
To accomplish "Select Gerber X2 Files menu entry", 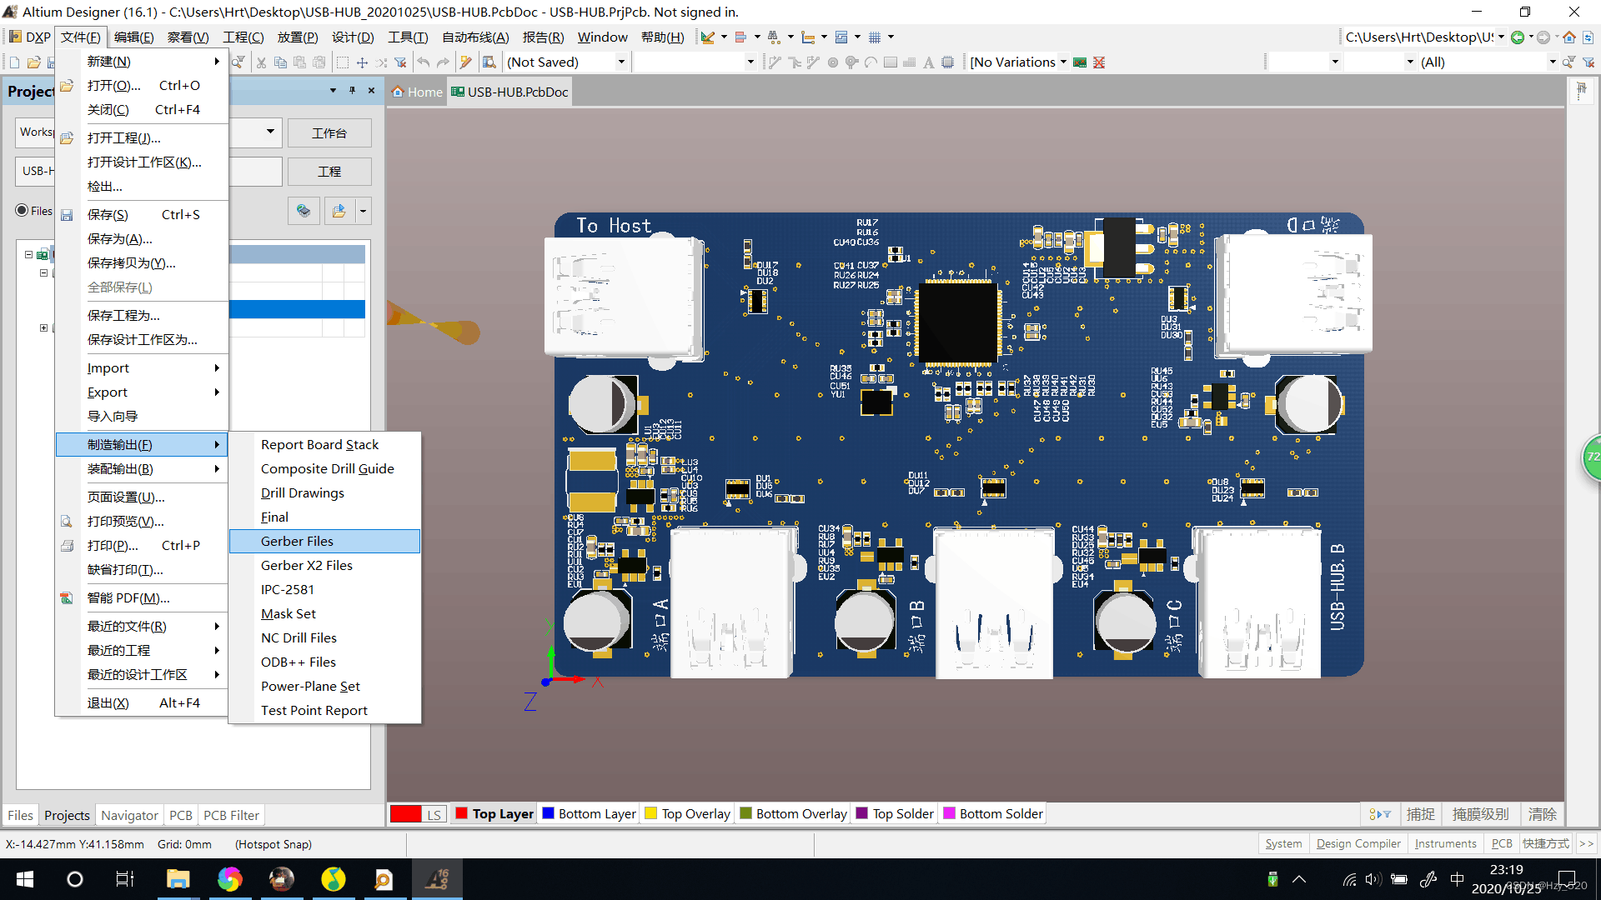I will point(324,566).
